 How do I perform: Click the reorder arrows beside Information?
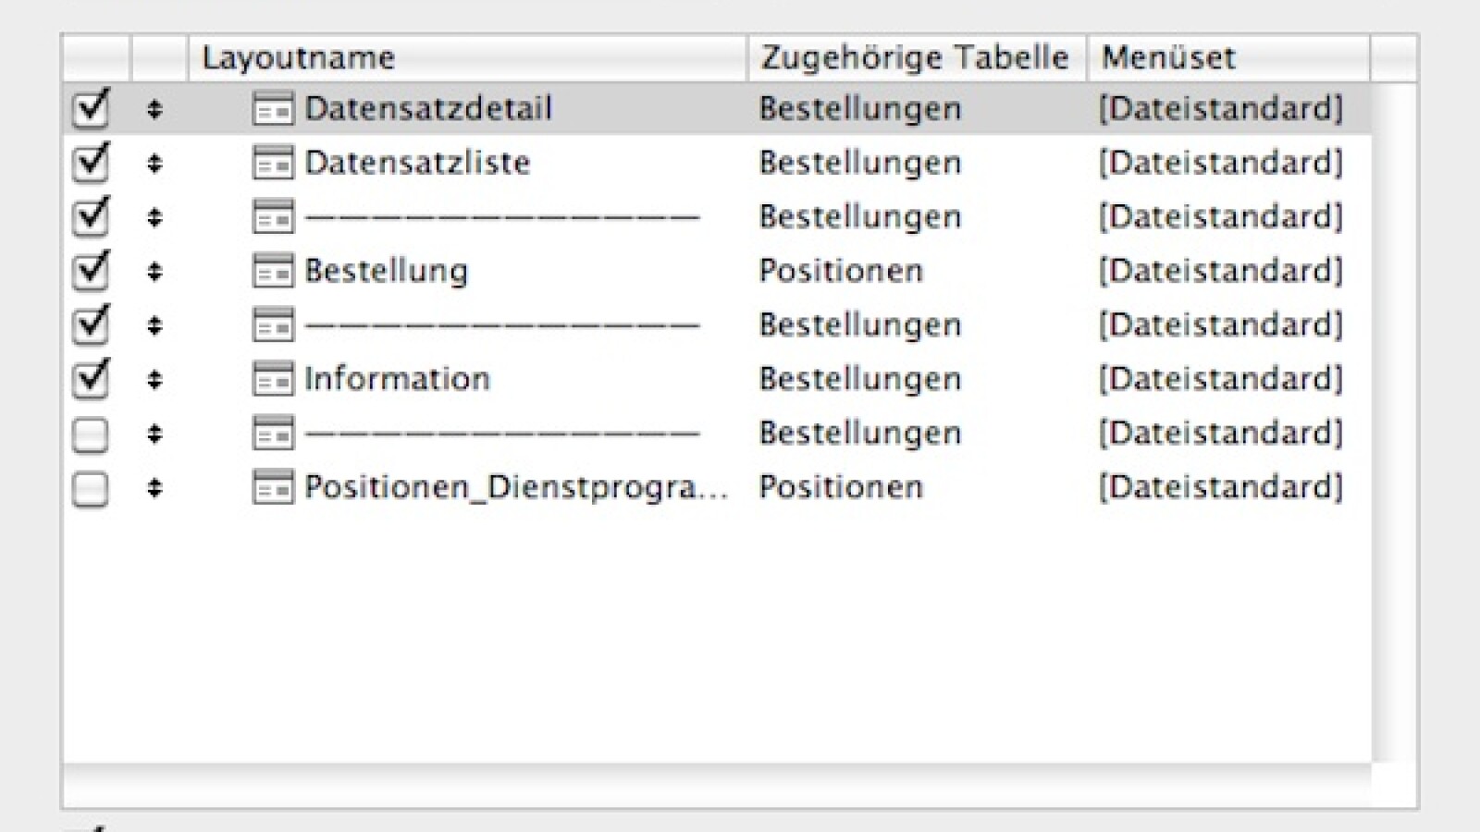point(155,378)
